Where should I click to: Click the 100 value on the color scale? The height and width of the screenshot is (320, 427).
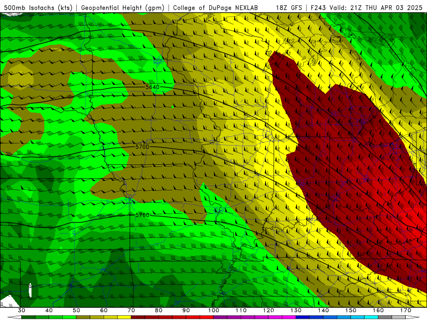point(213,310)
